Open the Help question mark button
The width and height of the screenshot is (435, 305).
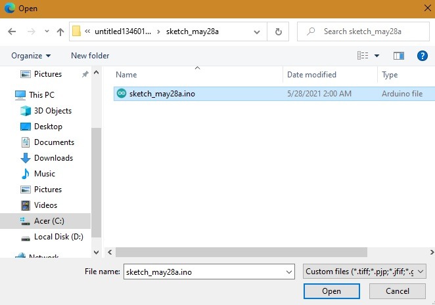(x=423, y=56)
